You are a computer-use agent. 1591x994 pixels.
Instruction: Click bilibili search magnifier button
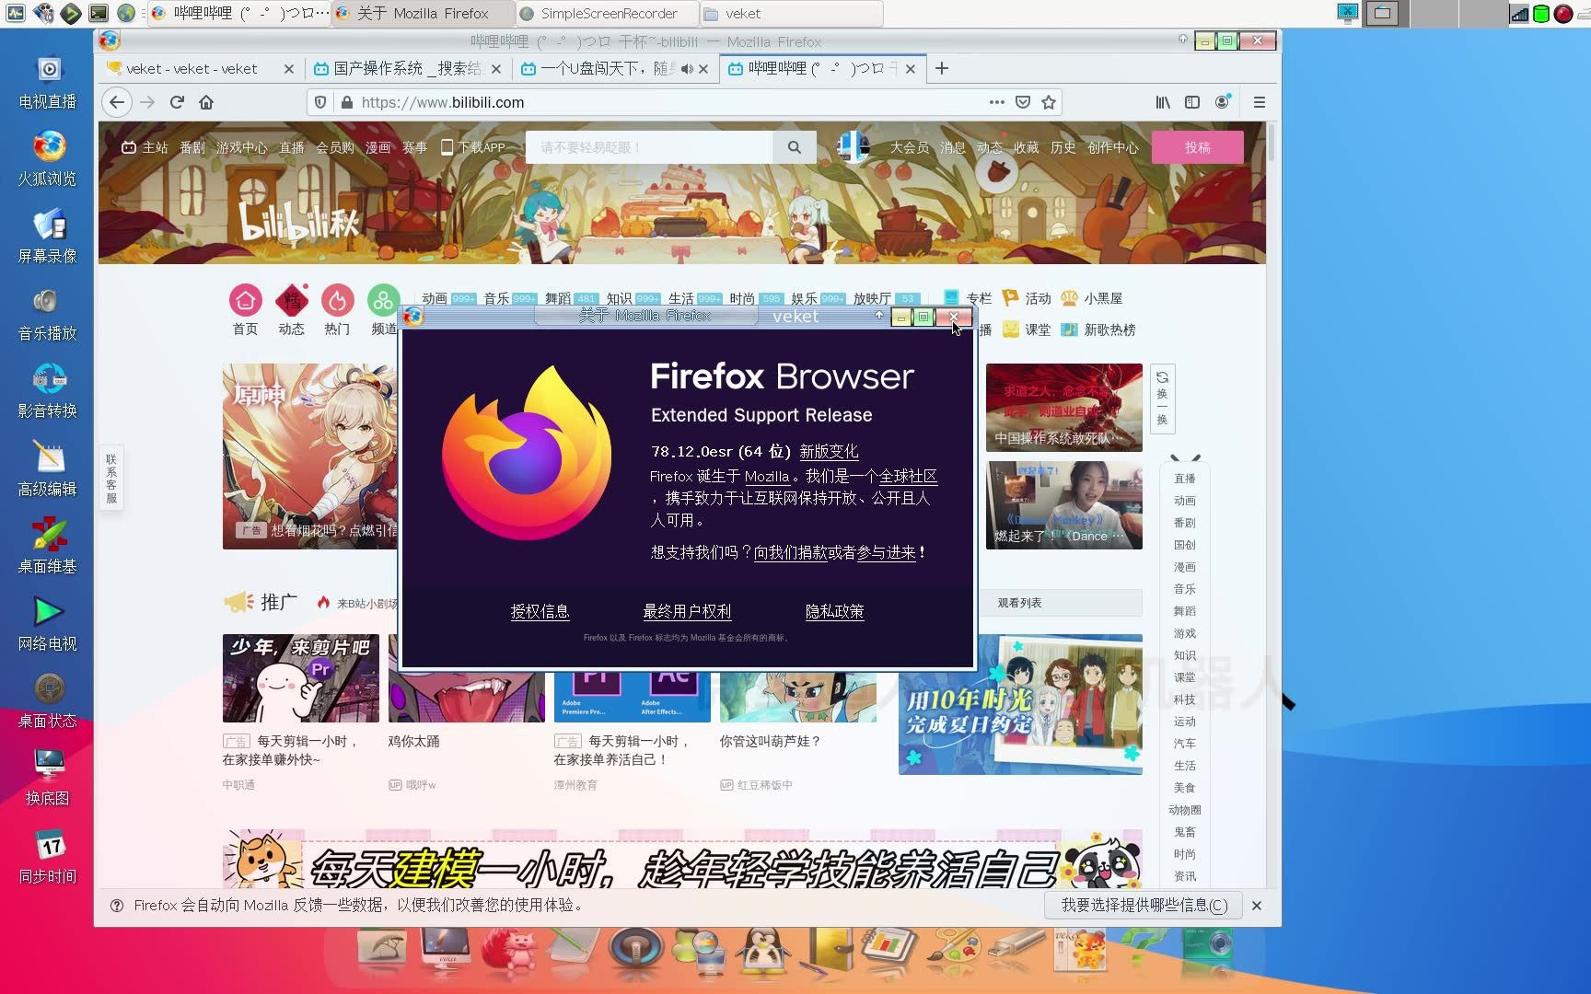tap(794, 147)
